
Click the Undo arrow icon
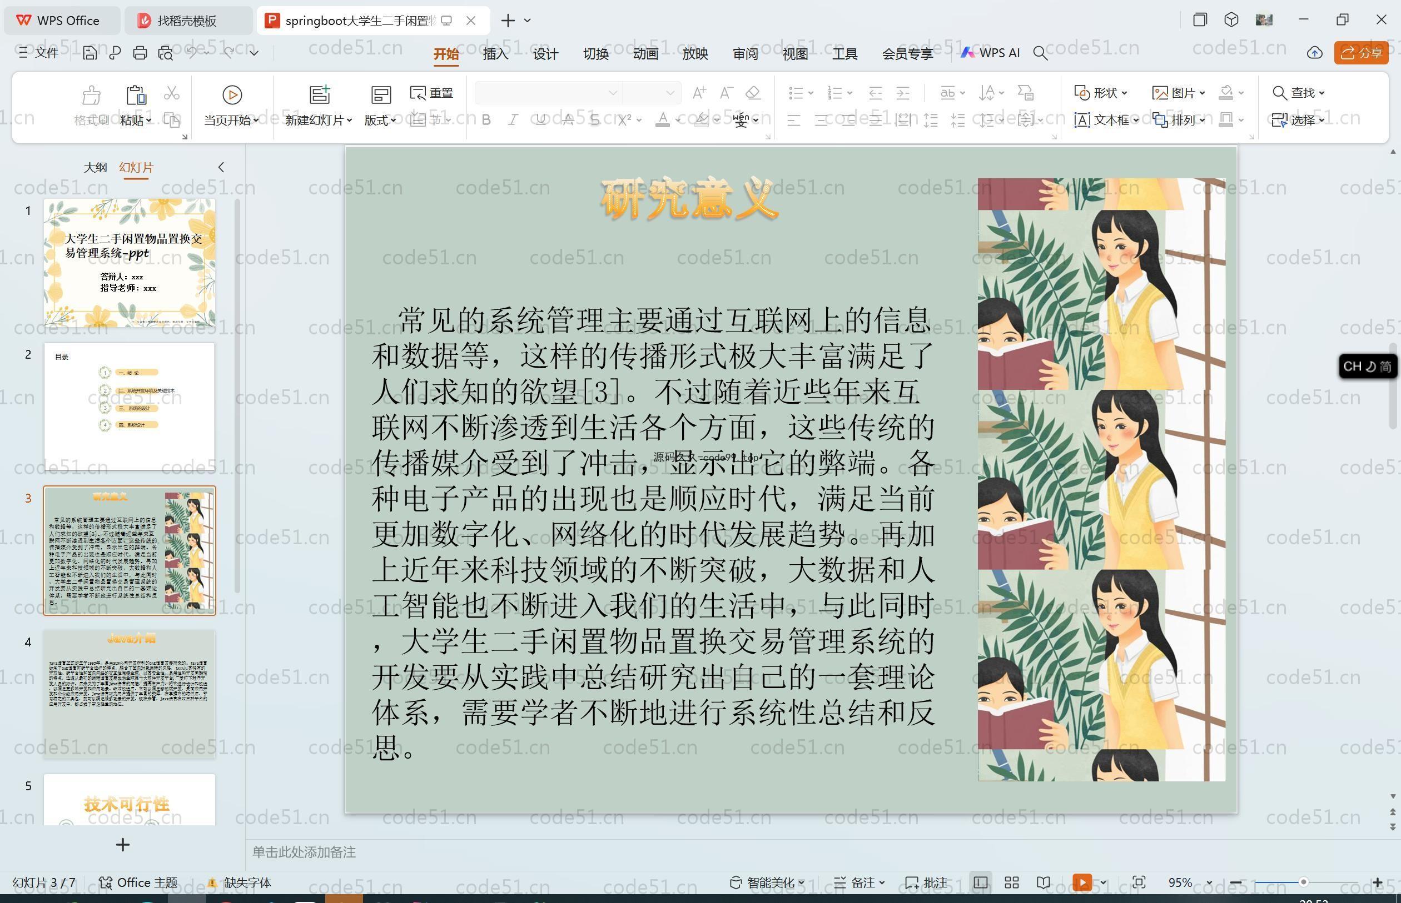coord(192,53)
